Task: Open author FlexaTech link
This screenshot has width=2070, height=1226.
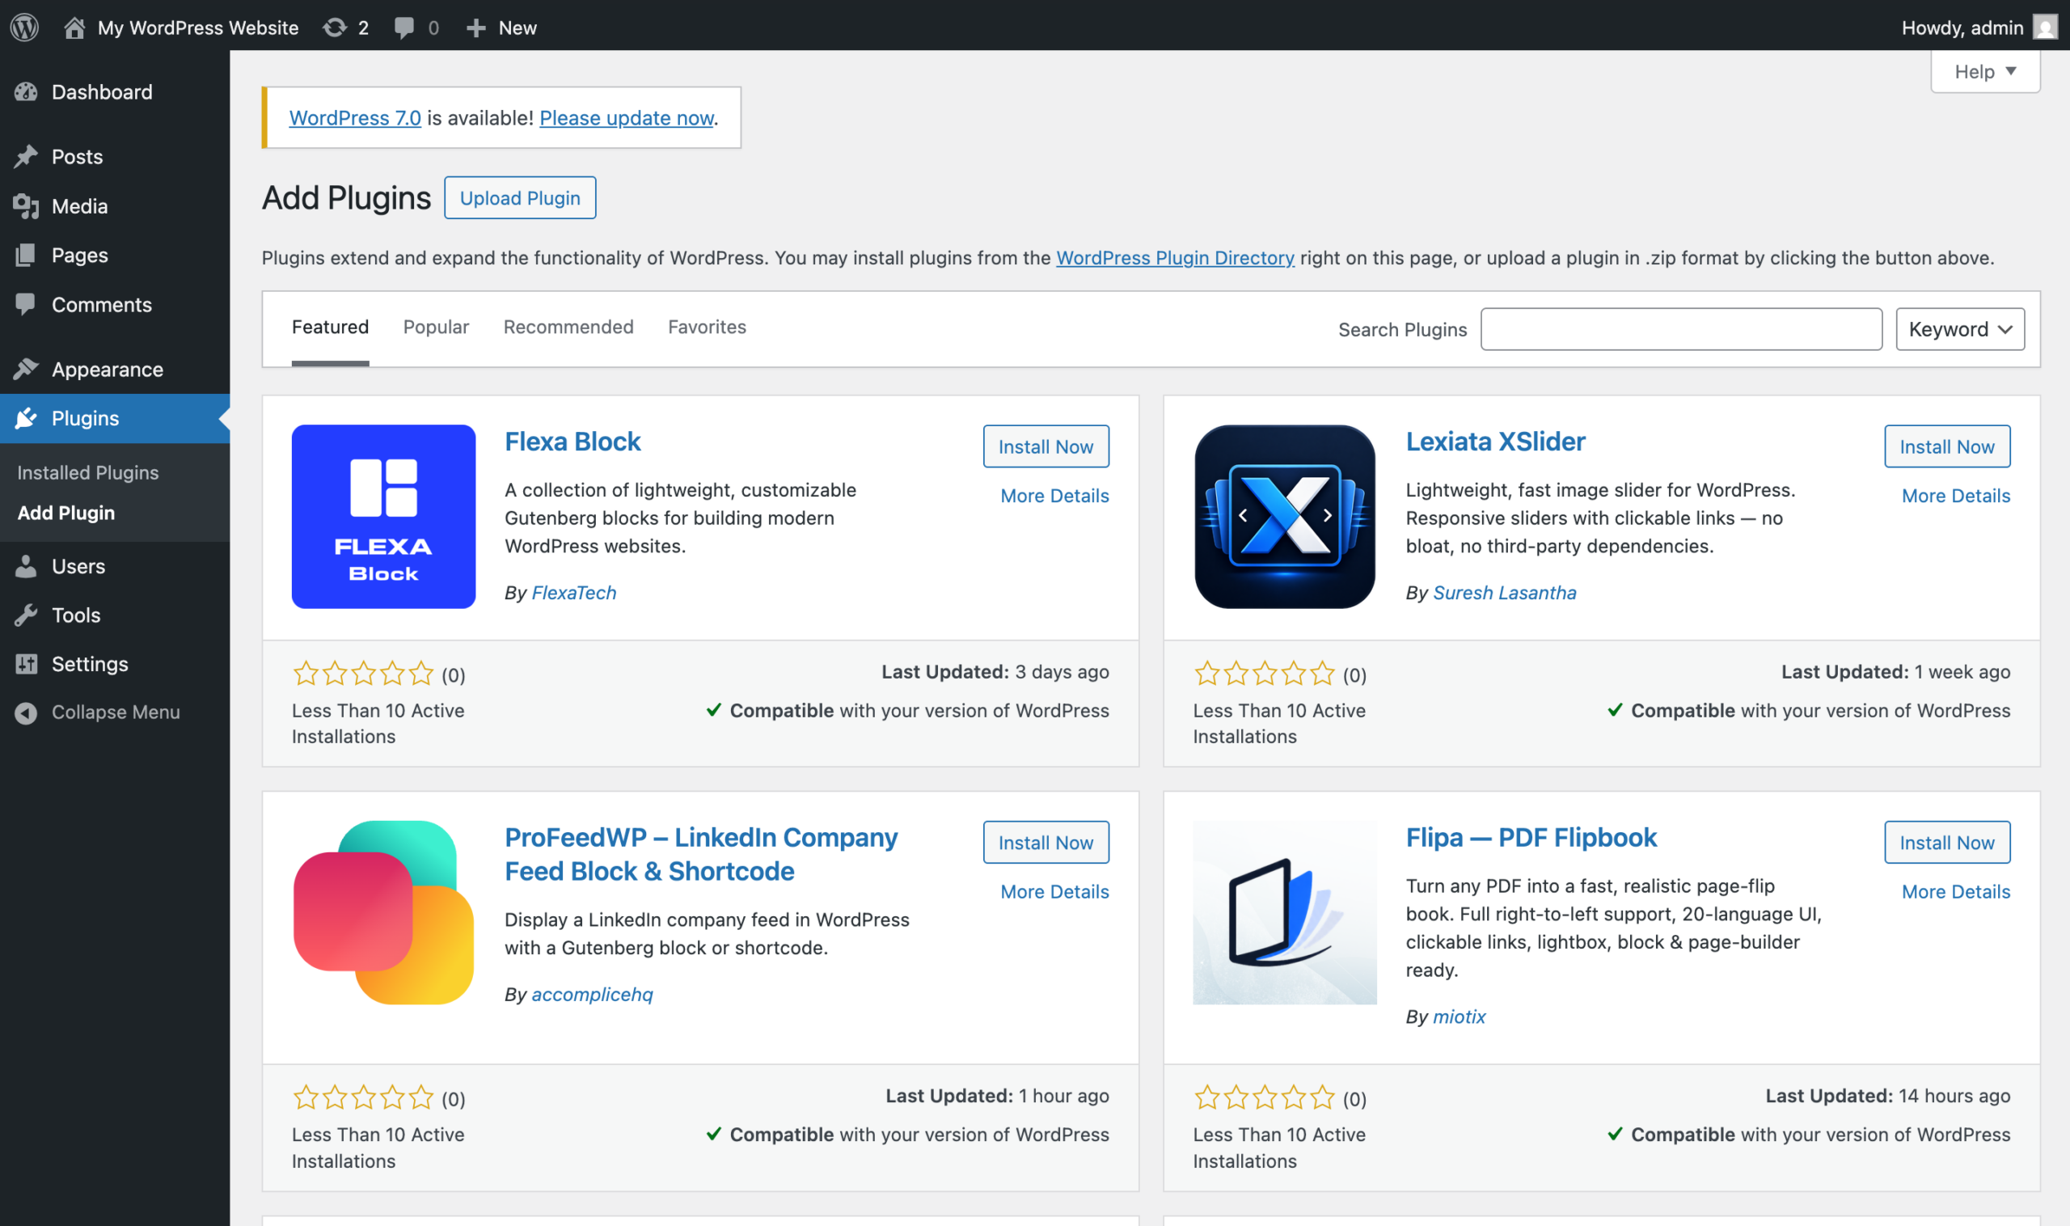Action: (x=574, y=592)
